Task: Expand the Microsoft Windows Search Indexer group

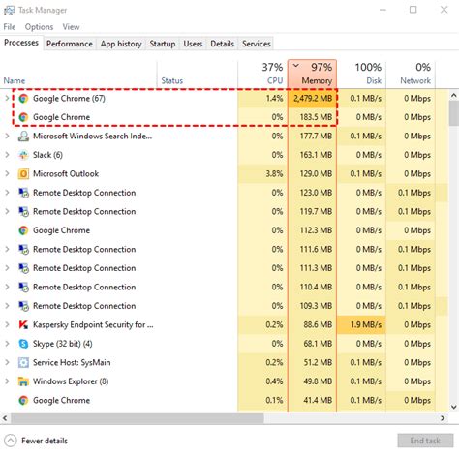Action: click(x=7, y=136)
